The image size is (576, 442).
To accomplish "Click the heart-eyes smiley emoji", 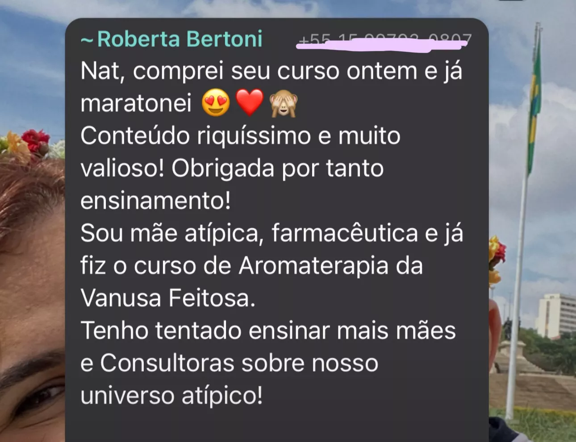I will [216, 103].
